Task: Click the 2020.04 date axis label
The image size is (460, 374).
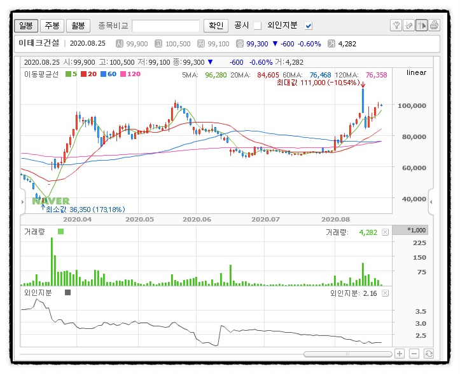Action: pyautogui.click(x=77, y=219)
